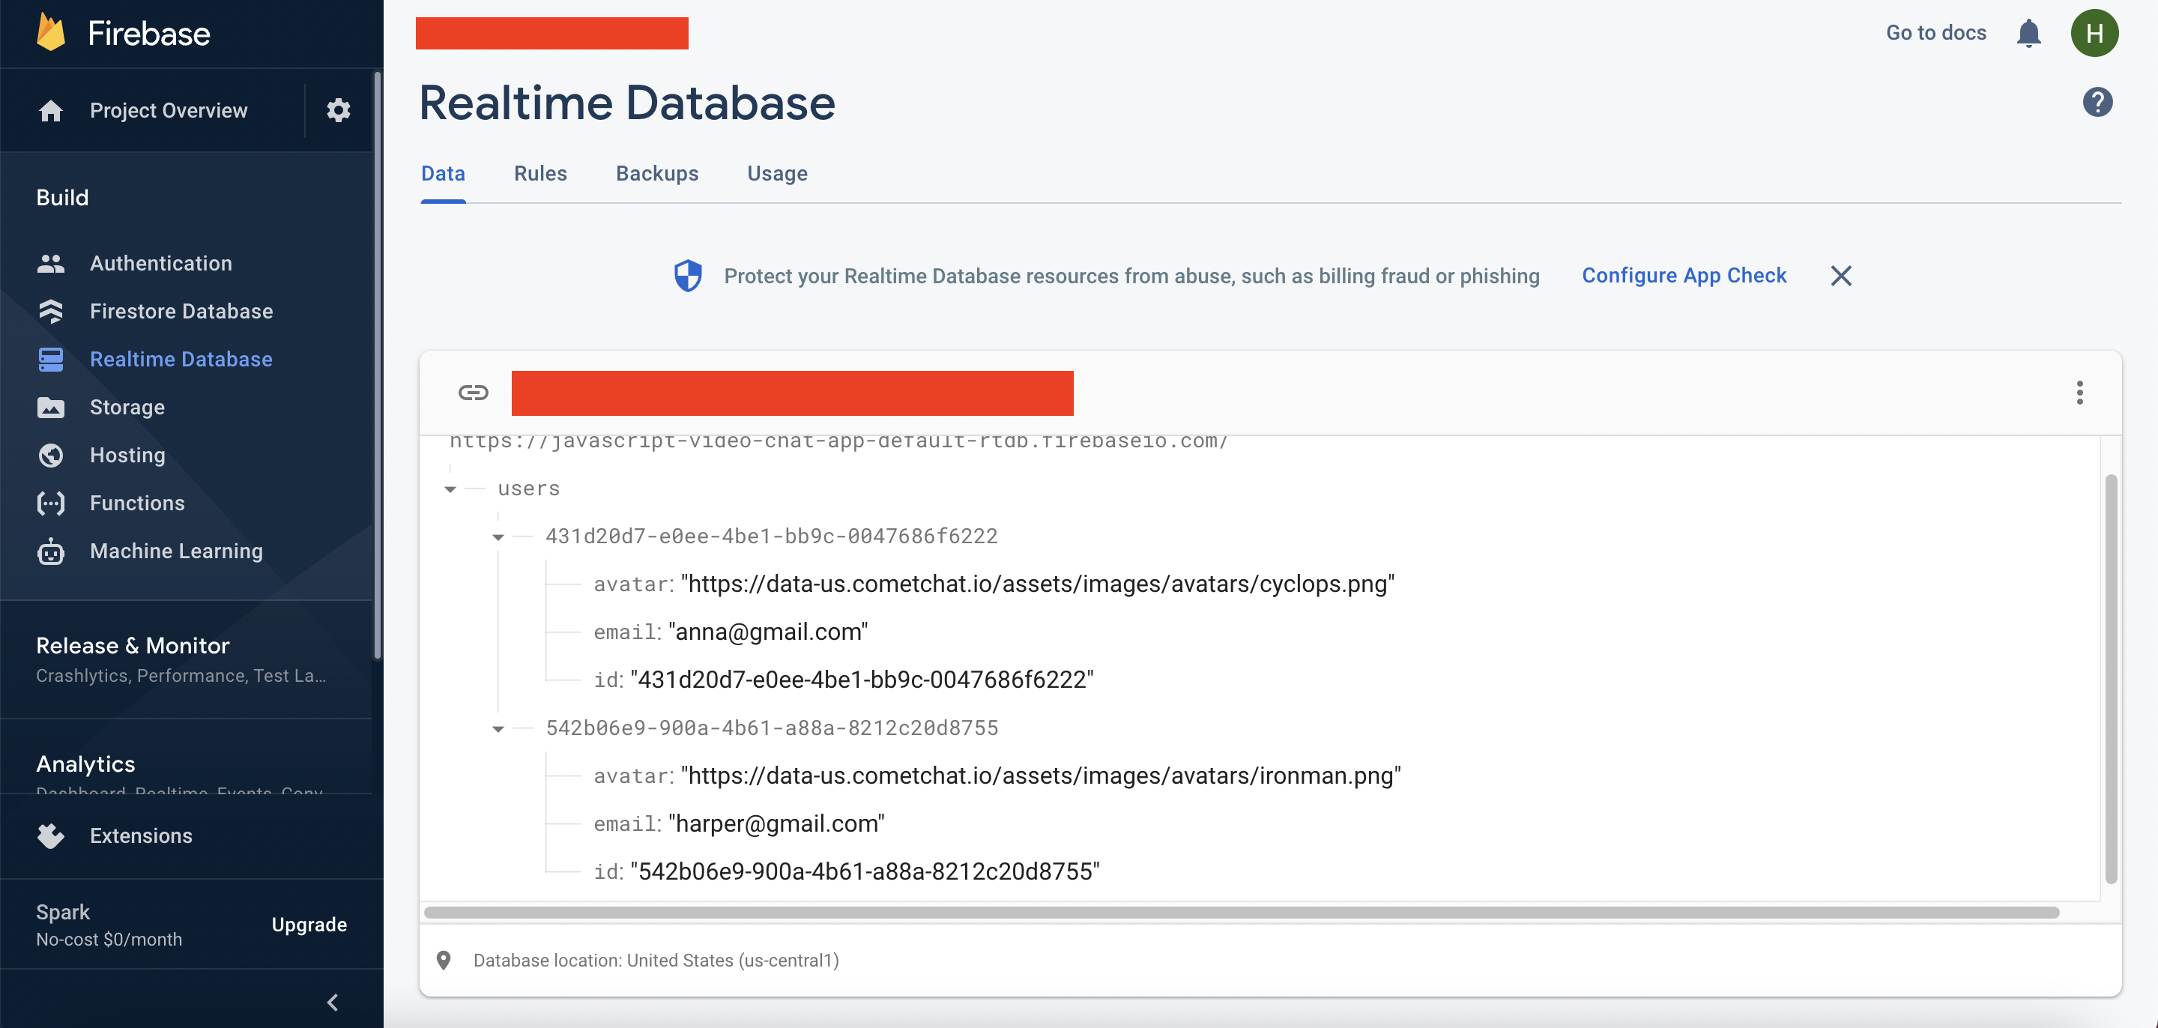Collapse node 431d20d7-e0ee-4be1-bb9c-0047686f6222
Screen dimensions: 2158x1028
[x=498, y=537]
